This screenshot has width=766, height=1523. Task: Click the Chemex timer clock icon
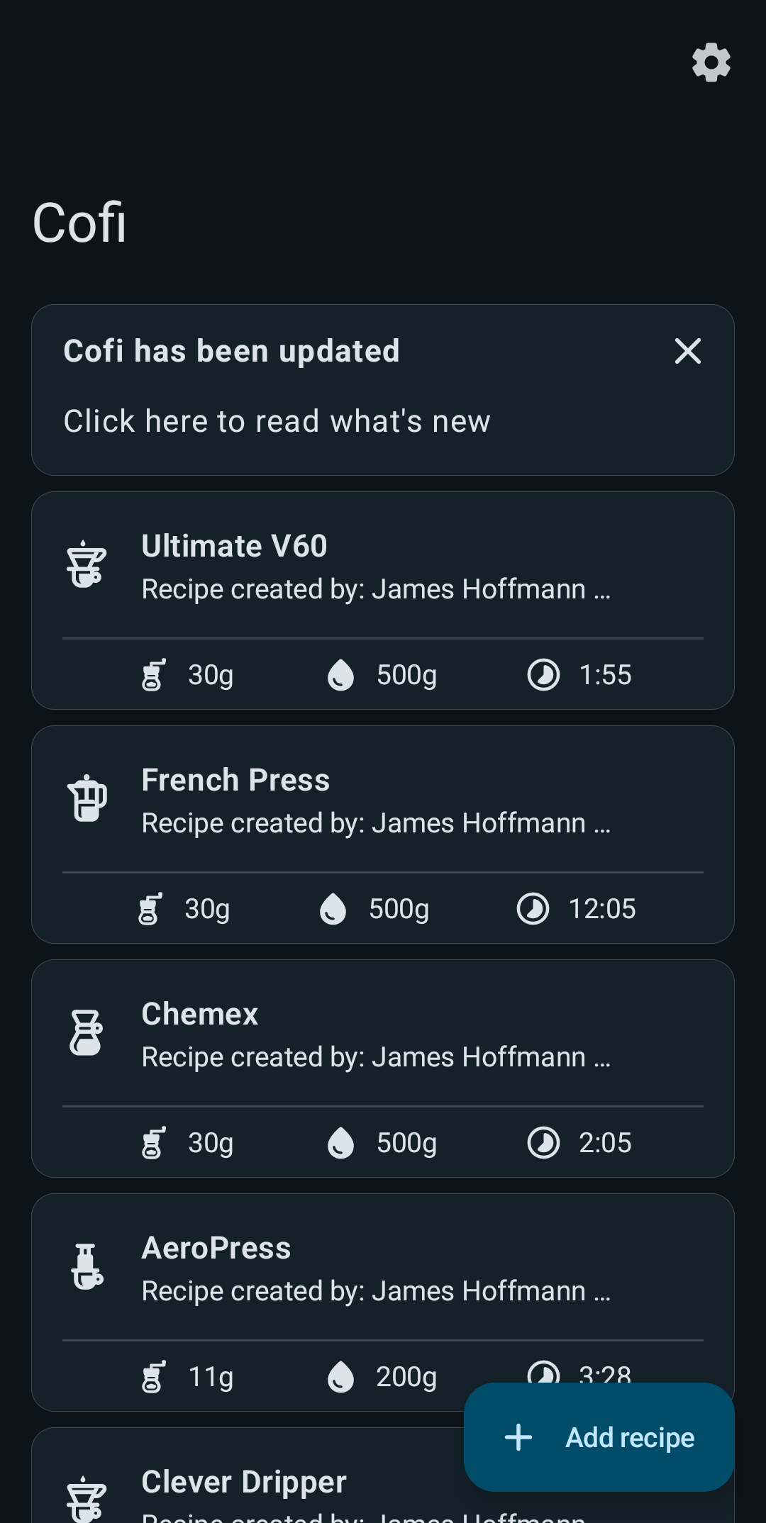click(x=543, y=1143)
